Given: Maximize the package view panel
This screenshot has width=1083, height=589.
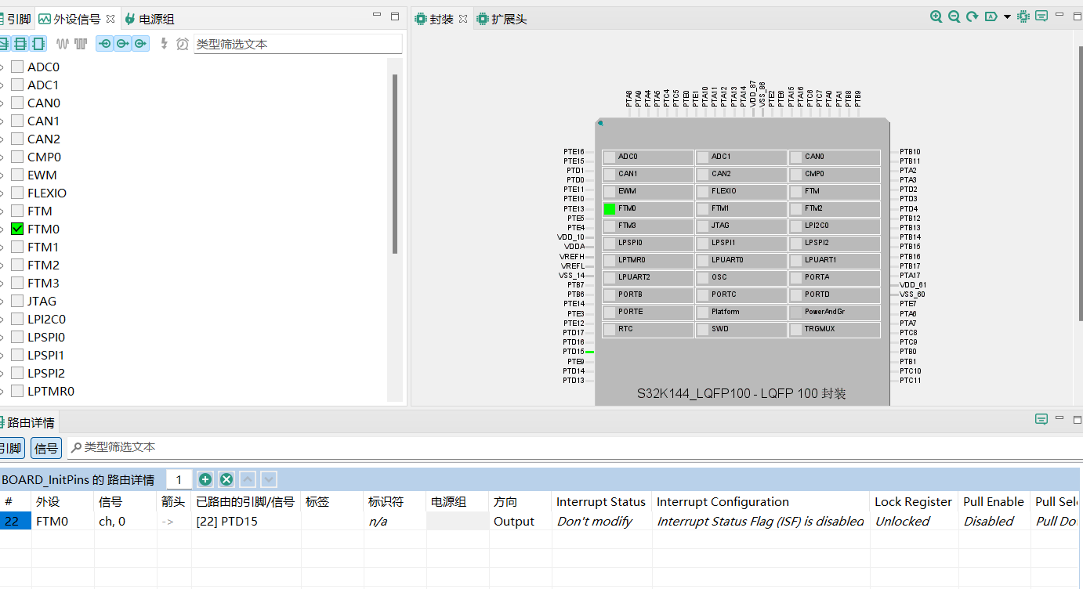Looking at the screenshot, I should pyautogui.click(x=1078, y=16).
